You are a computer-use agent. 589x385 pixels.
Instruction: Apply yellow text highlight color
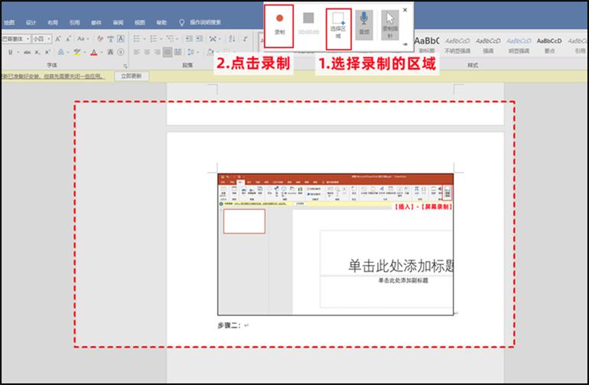pyautogui.click(x=76, y=52)
